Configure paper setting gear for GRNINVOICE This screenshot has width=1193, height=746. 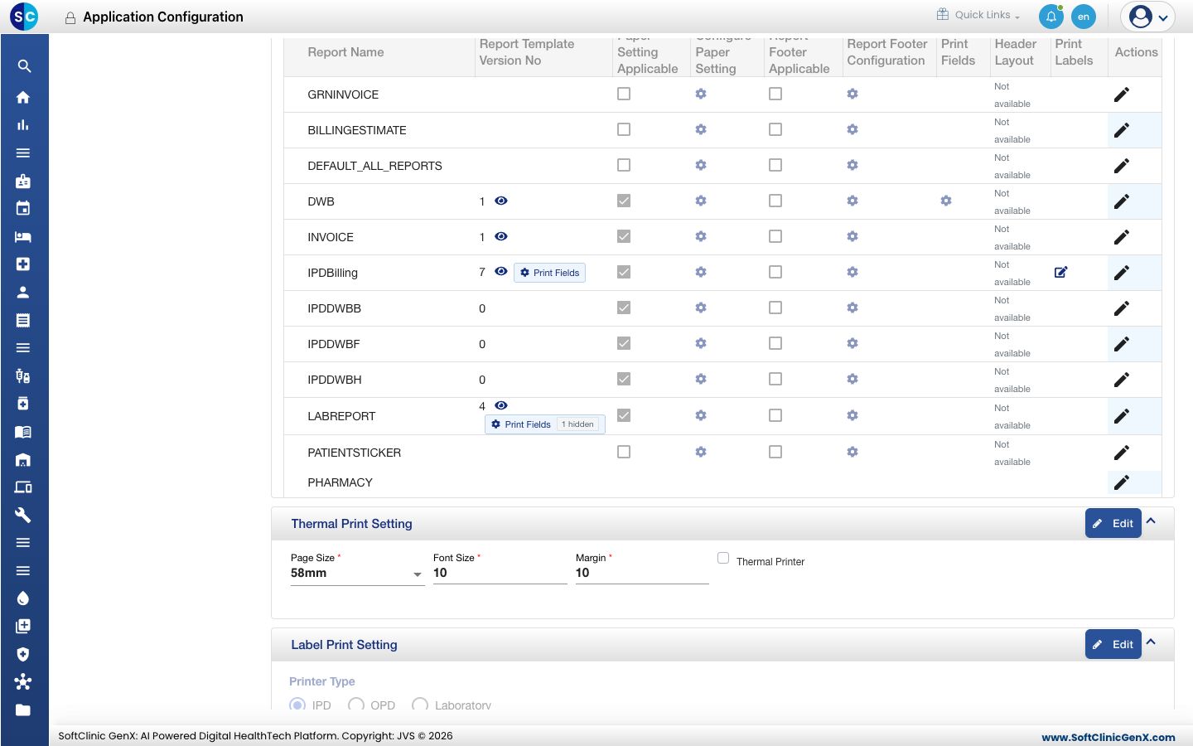701,94
